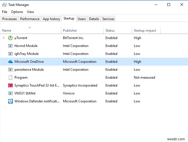The width and height of the screenshot is (188, 142).
Task: Click the BitTorrent Inc. publisher cell
Action: click(73, 38)
